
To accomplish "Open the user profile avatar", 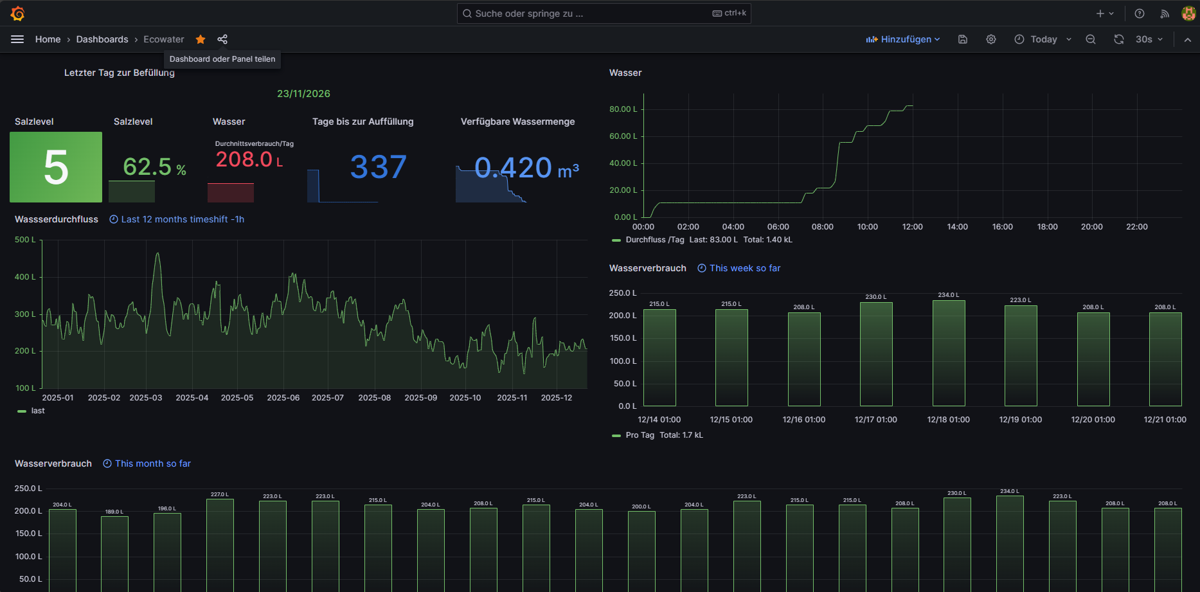I will [x=1188, y=13].
